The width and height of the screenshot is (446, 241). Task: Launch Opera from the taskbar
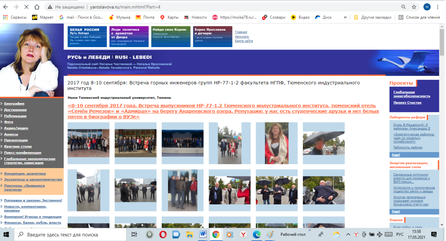[163, 234]
